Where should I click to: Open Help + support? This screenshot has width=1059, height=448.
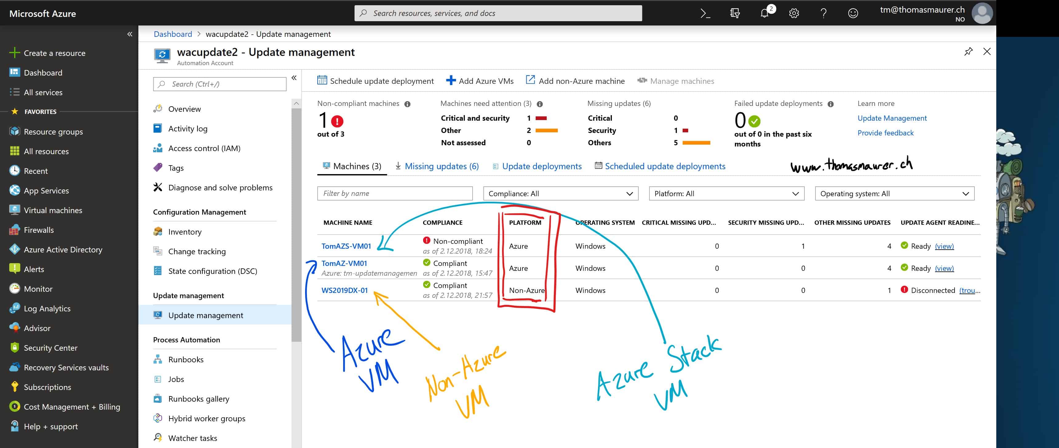[x=50, y=427]
